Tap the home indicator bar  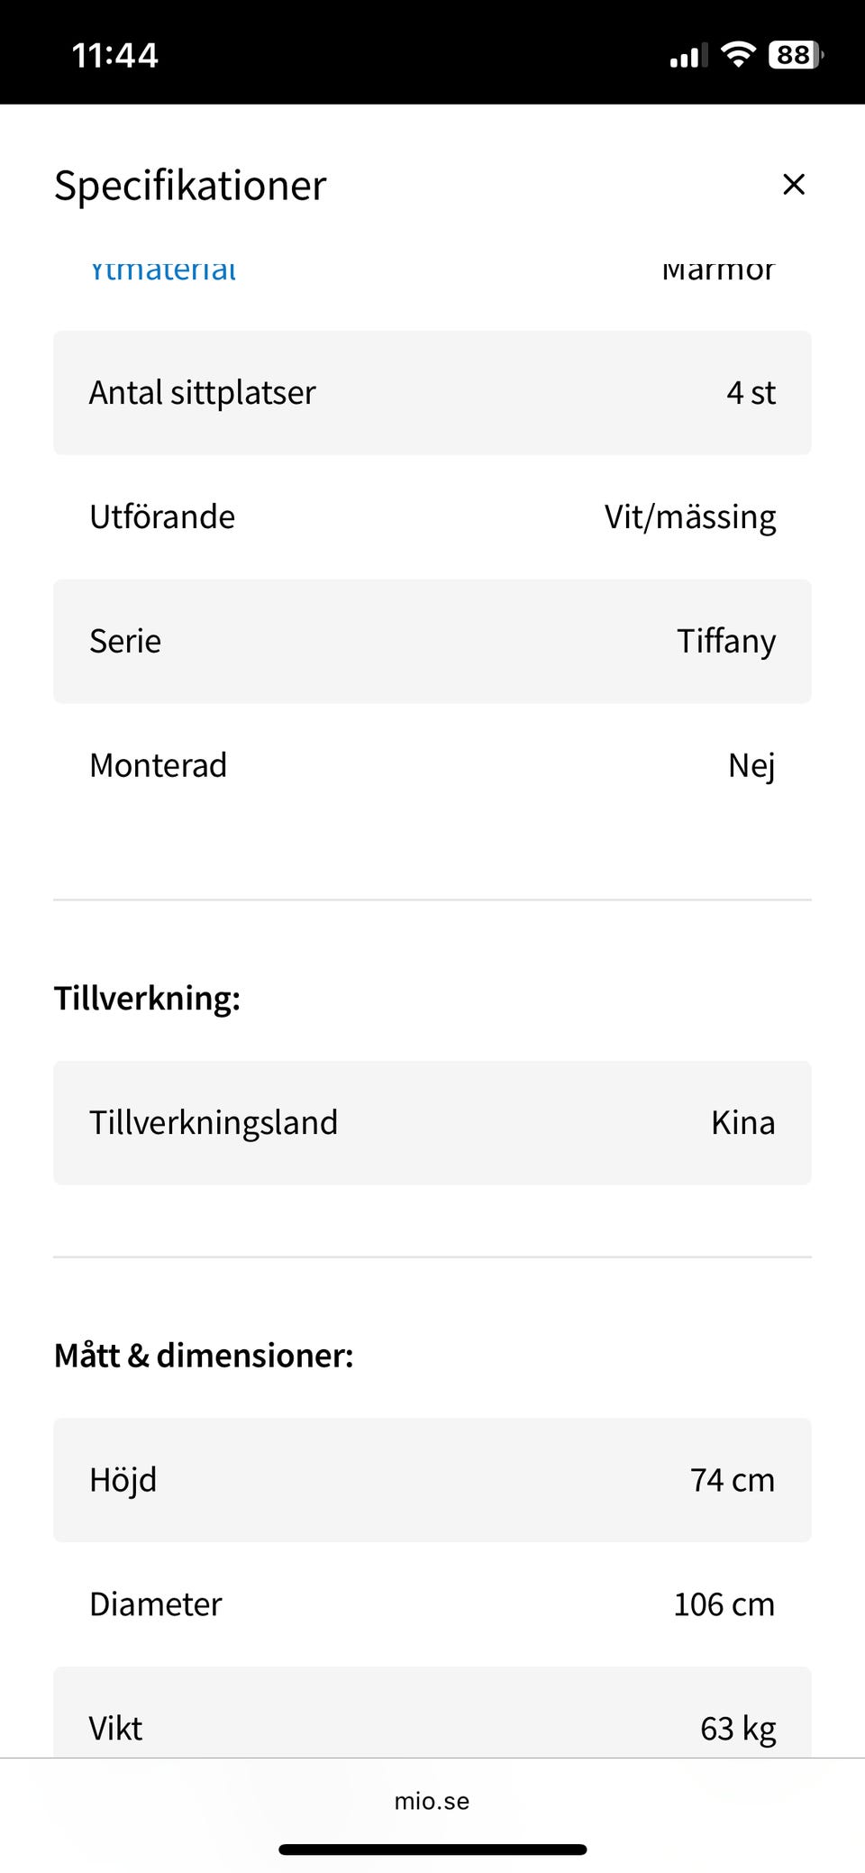[432, 1850]
